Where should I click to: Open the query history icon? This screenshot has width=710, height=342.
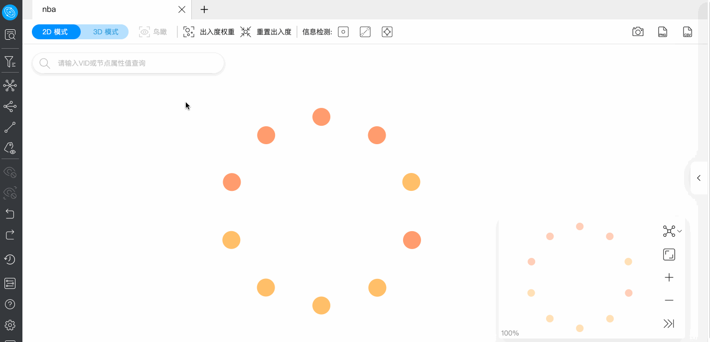click(x=10, y=259)
